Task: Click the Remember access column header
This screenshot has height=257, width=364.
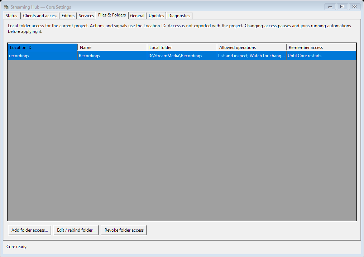Action: (321, 48)
